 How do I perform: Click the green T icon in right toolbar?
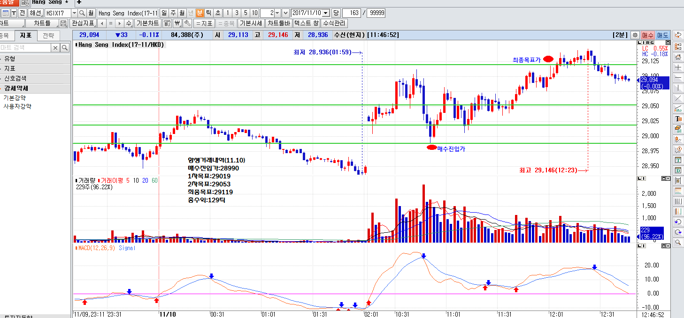click(x=678, y=160)
